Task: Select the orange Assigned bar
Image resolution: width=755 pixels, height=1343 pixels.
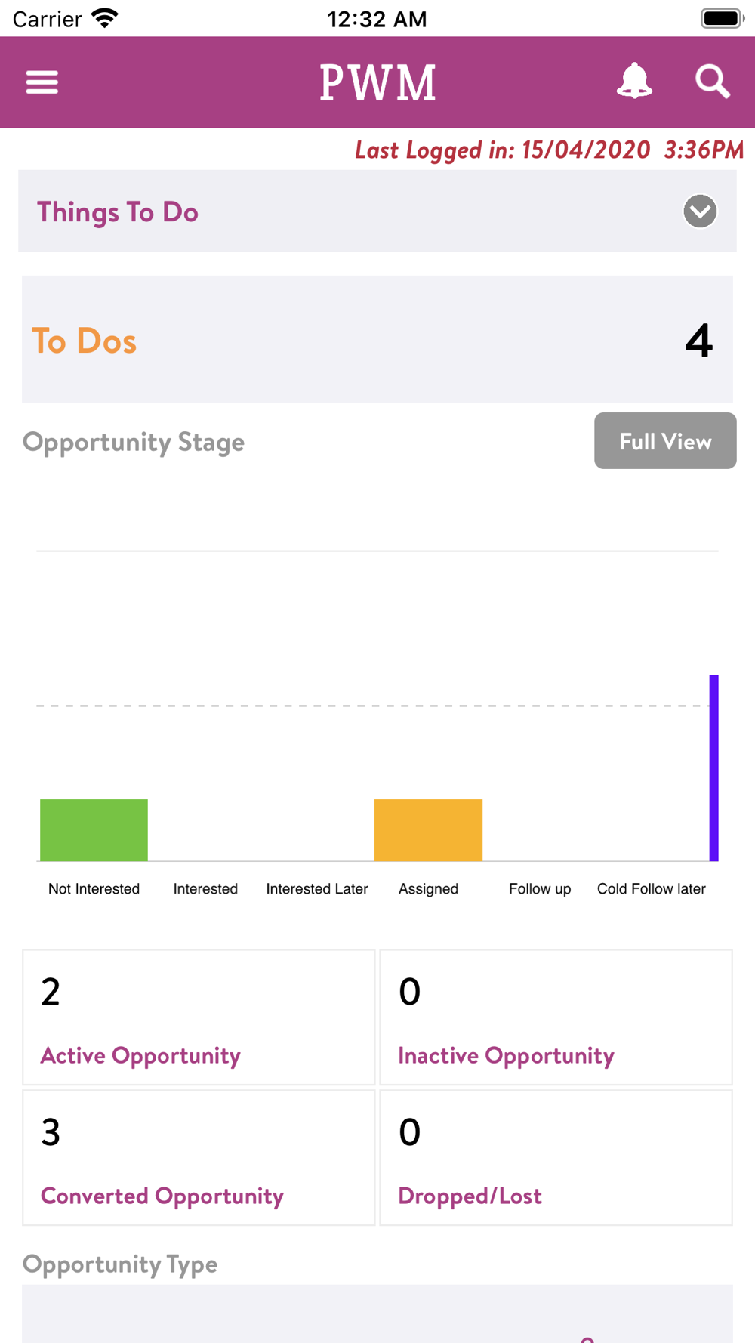Action: point(428,830)
